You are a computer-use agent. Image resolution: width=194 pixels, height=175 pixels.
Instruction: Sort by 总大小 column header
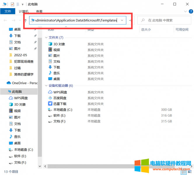pyautogui.click(x=146, y=29)
